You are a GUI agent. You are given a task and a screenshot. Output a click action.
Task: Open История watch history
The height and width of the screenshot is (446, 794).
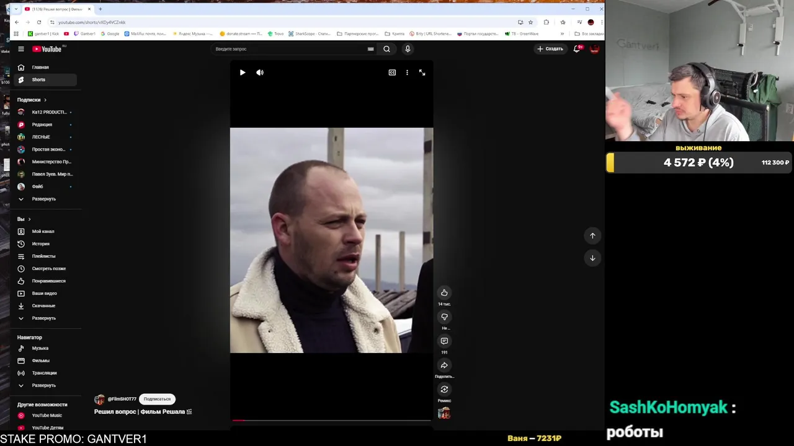(45, 243)
